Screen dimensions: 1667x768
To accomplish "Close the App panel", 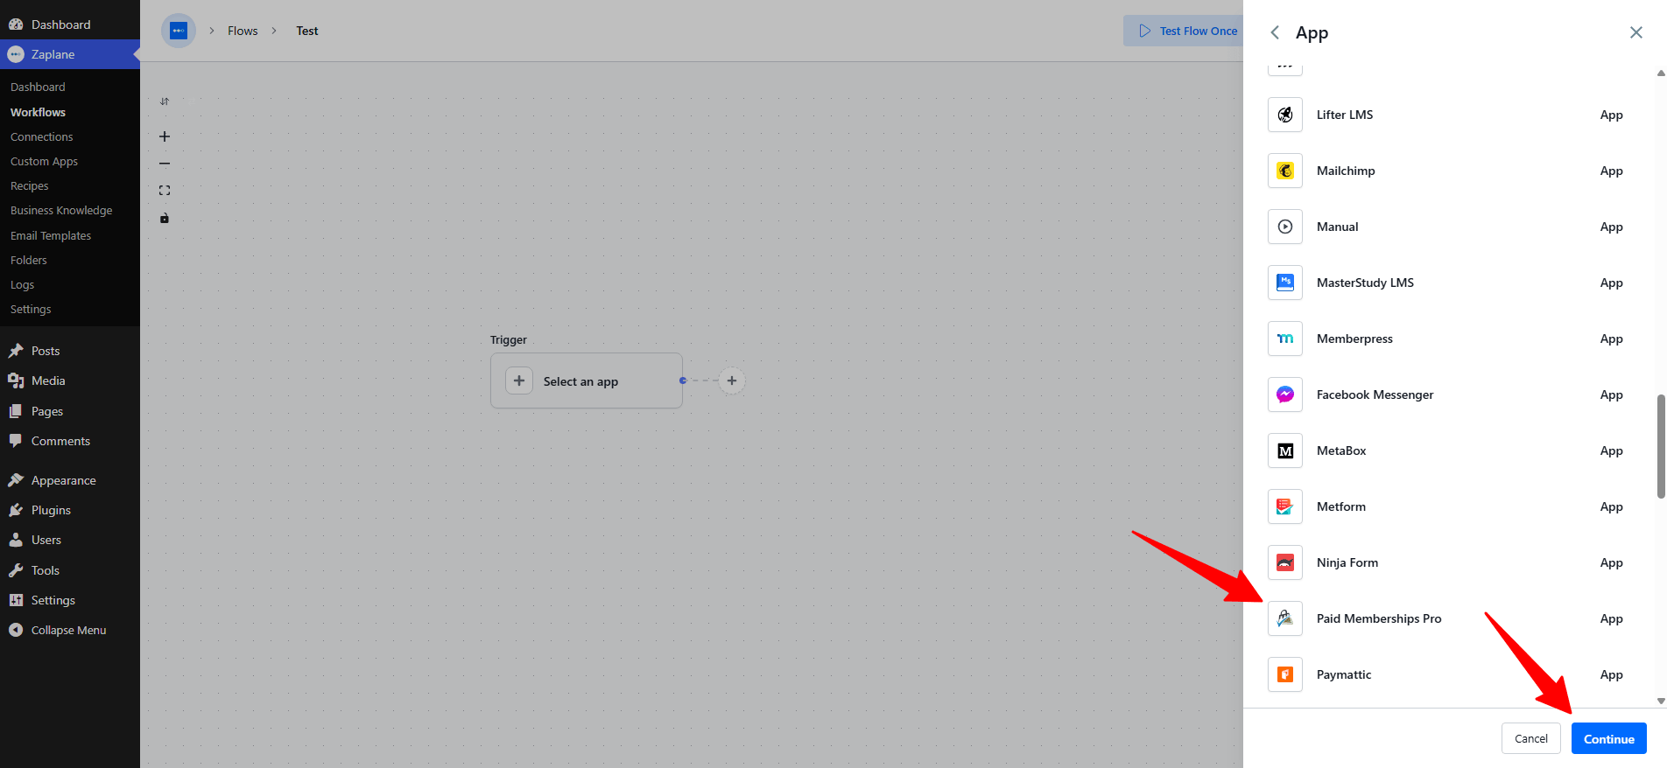I will [x=1635, y=32].
